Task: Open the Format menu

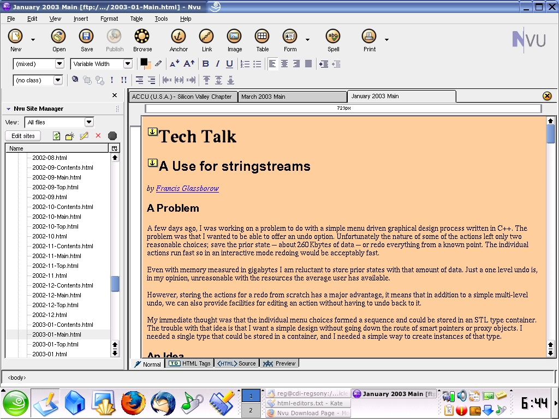Action: click(x=109, y=19)
